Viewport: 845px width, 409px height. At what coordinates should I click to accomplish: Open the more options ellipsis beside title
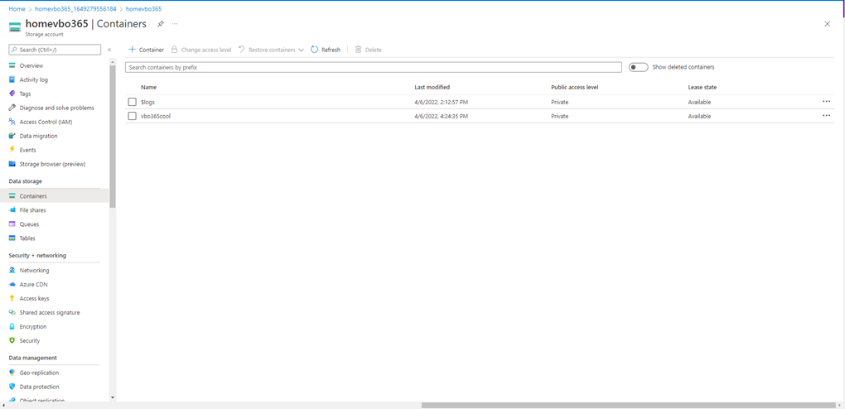tap(175, 24)
